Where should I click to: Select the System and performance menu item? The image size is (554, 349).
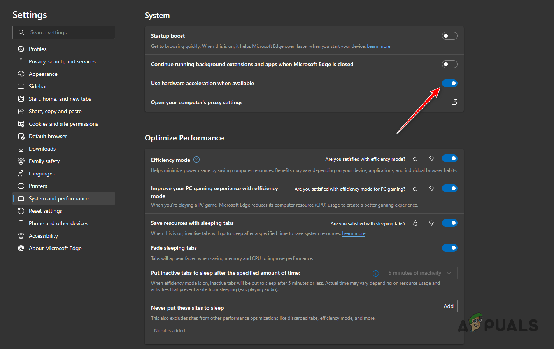[58, 198]
